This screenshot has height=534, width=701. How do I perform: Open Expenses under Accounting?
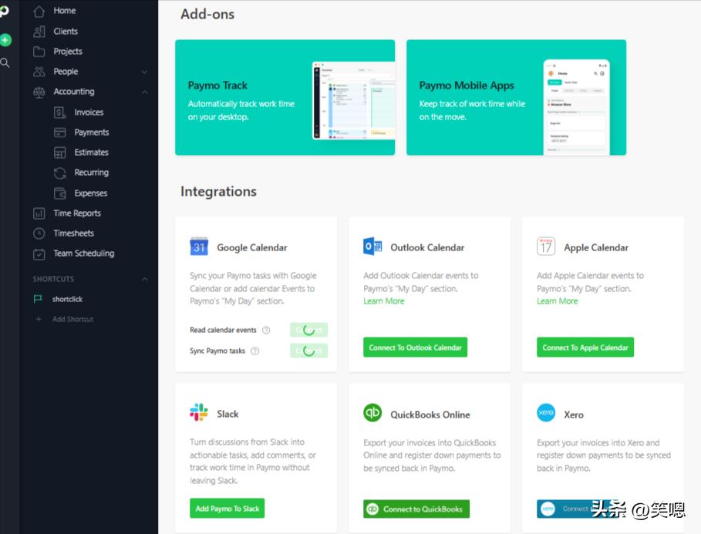click(91, 193)
